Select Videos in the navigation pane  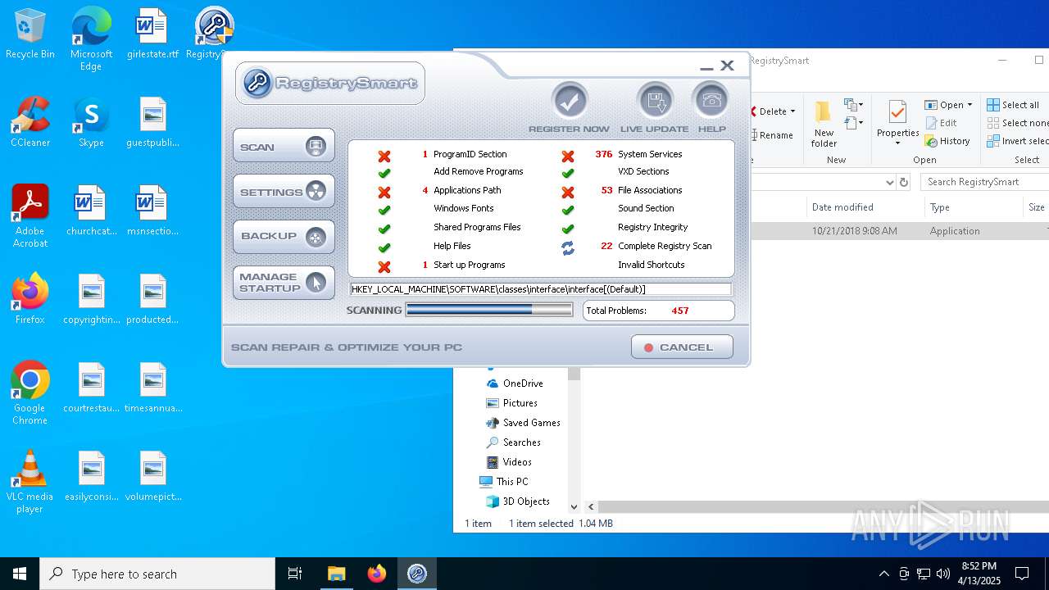pyautogui.click(x=508, y=462)
